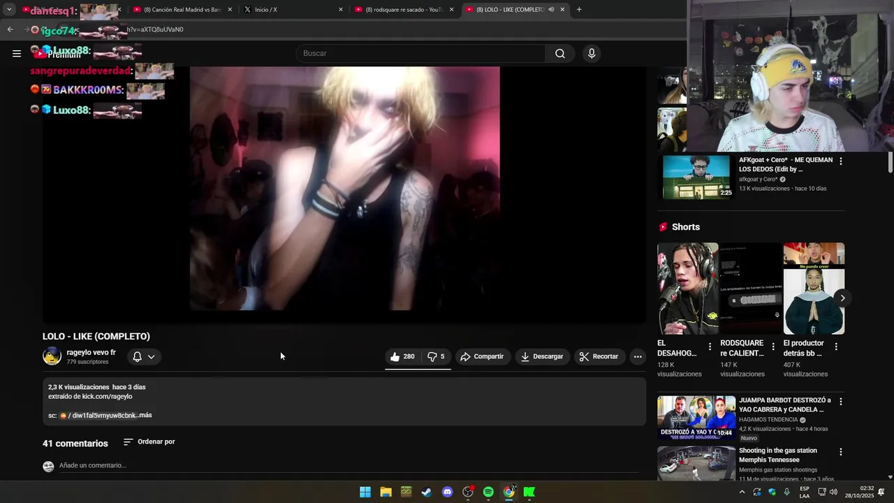Open afkgoat y Cero* channel link
This screenshot has height=503, width=894.
pyautogui.click(x=759, y=180)
